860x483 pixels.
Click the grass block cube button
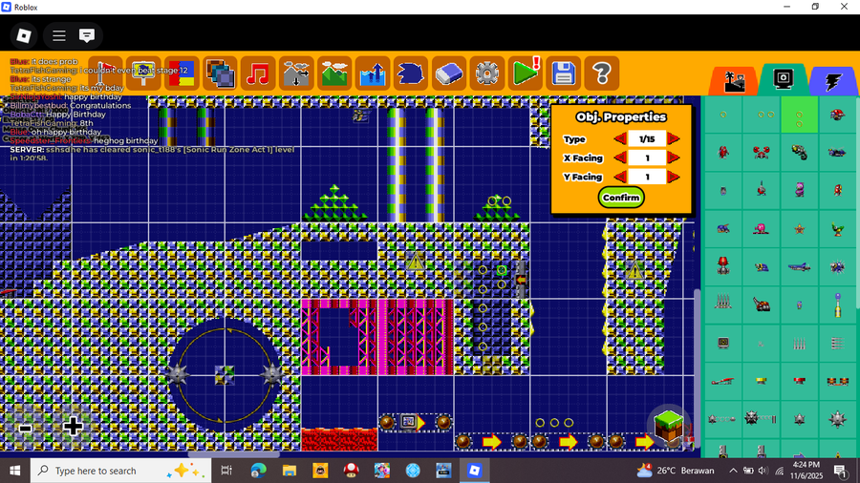point(669,425)
